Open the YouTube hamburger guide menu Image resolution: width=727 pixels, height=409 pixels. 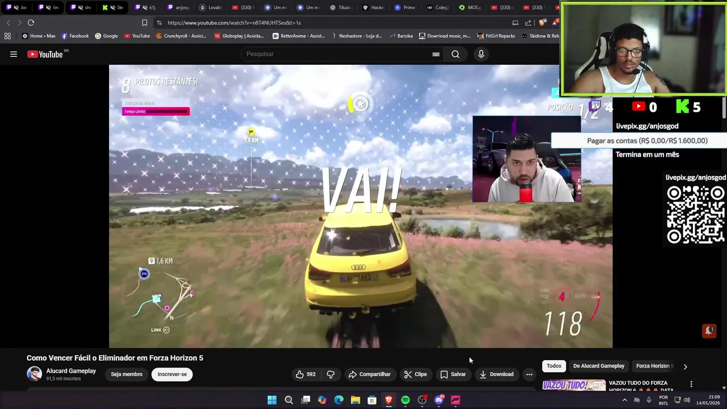tap(14, 54)
